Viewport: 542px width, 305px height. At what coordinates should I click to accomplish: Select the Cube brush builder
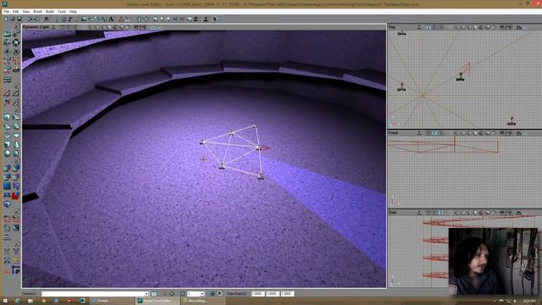[x=7, y=117]
